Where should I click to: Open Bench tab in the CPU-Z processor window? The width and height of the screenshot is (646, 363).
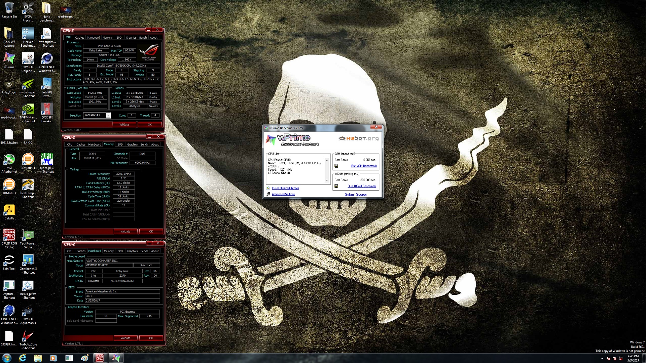coord(143,38)
